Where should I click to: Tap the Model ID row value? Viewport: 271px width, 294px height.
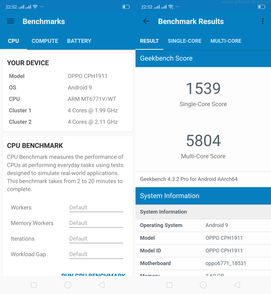pos(224,251)
